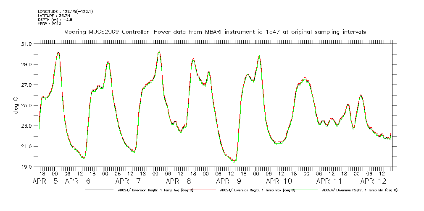Select the APR 7 date label
This screenshot has height=211, width=424.
[128, 181]
